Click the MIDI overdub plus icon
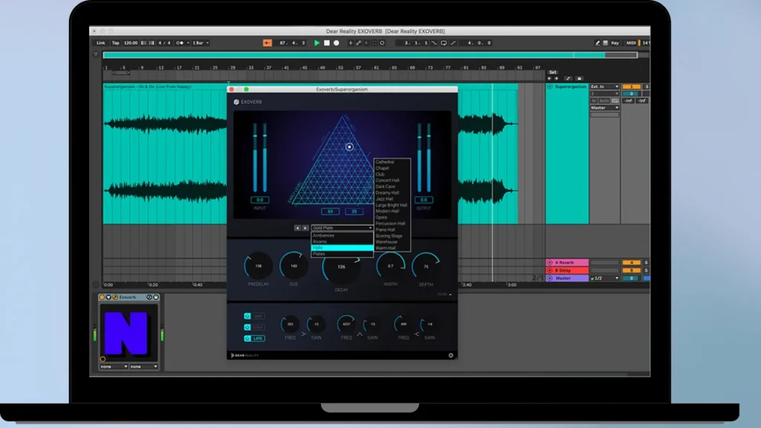This screenshot has width=761, height=428. click(x=351, y=42)
